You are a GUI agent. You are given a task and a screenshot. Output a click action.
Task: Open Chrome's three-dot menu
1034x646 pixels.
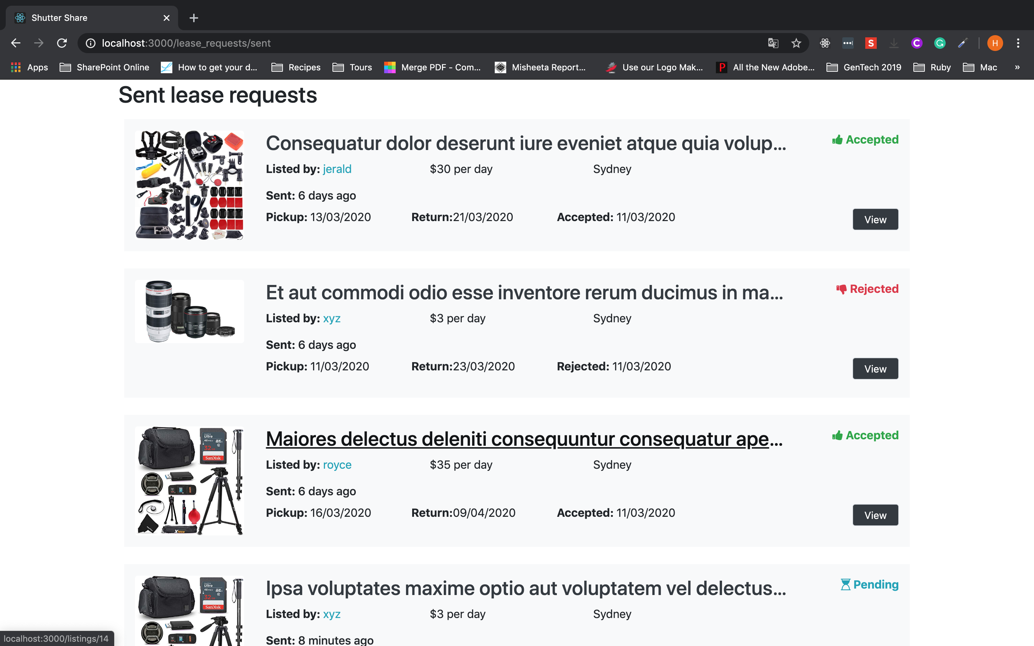point(1018,43)
